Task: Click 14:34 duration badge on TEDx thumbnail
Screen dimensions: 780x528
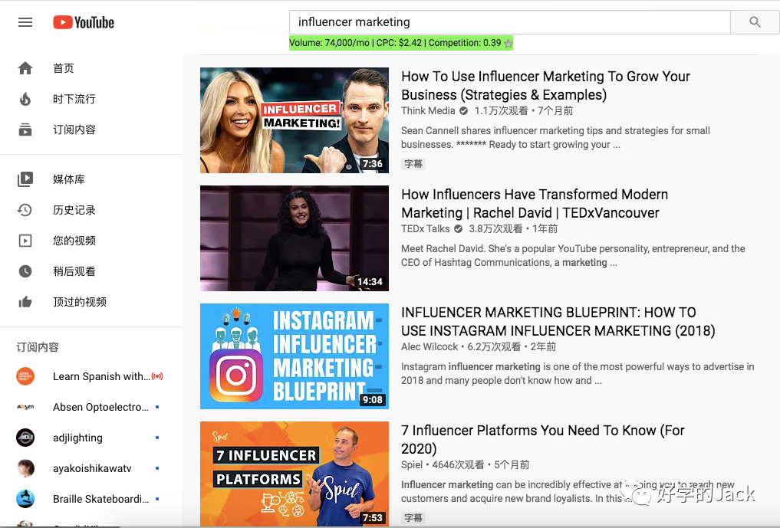Action: pos(370,282)
